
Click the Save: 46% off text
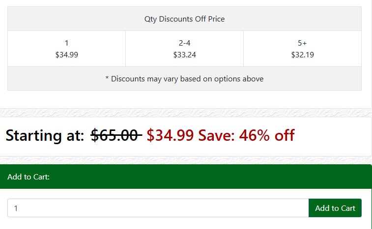pos(246,135)
